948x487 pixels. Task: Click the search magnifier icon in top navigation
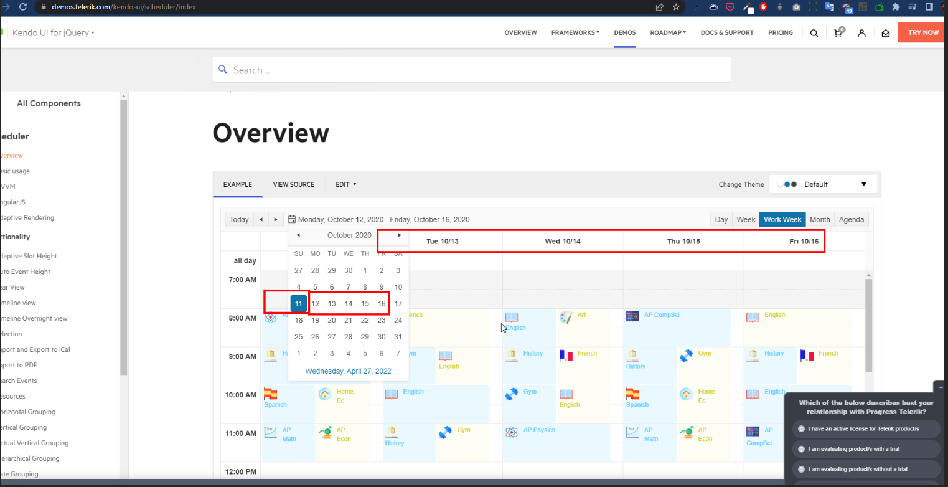point(814,33)
